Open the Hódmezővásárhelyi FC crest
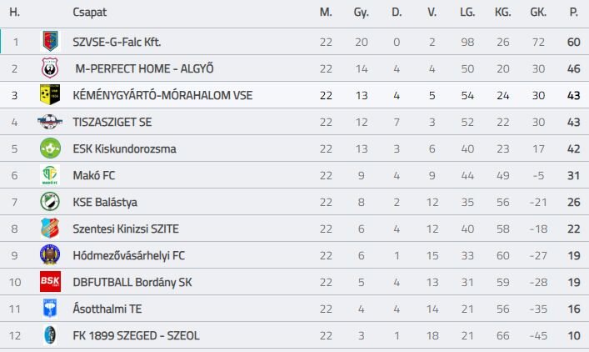 pyautogui.click(x=50, y=255)
